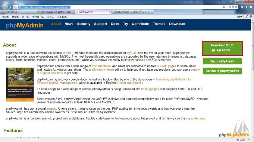Open the phpMyAdmin team link
Image resolution: width=254 pixels, height=142 pixels.
click(x=101, y=70)
